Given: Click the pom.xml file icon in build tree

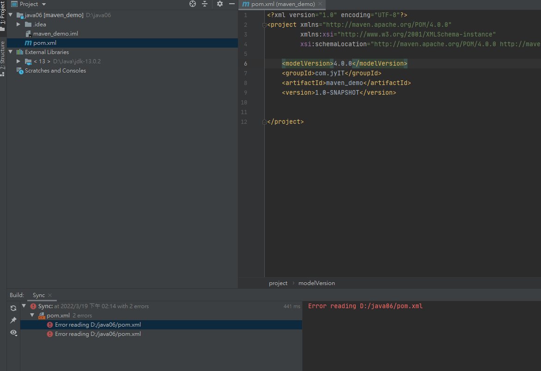Looking at the screenshot, I should click(42, 316).
